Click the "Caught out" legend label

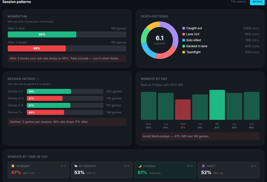[194, 28]
